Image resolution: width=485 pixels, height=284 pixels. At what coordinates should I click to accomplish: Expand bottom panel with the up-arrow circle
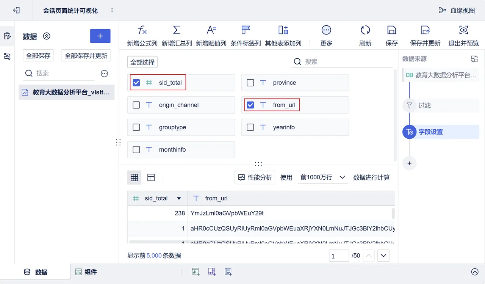tap(475, 272)
